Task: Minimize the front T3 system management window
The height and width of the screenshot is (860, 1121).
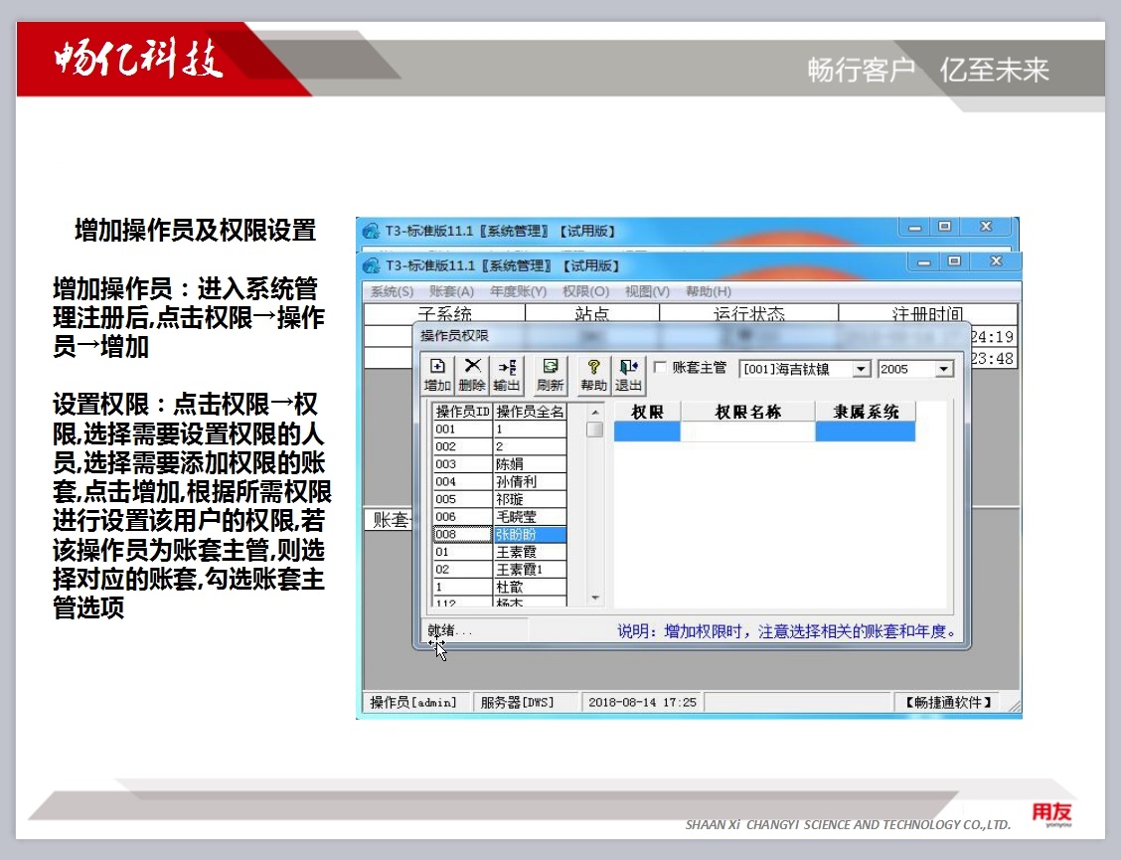Action: coord(923,261)
